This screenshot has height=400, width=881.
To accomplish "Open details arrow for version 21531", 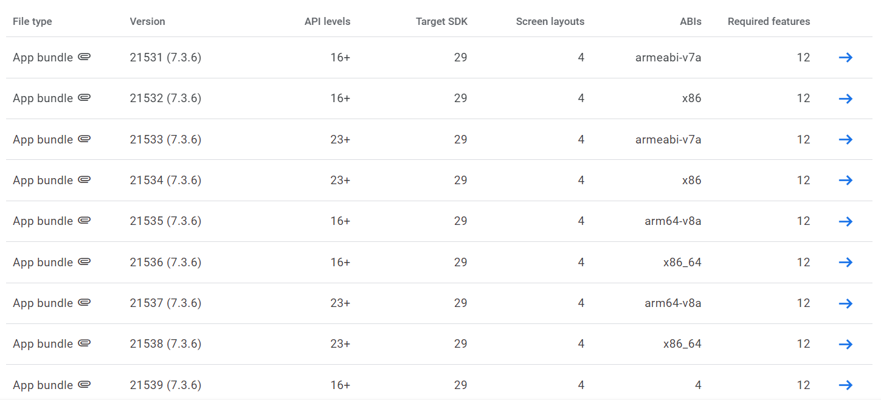I will point(845,57).
